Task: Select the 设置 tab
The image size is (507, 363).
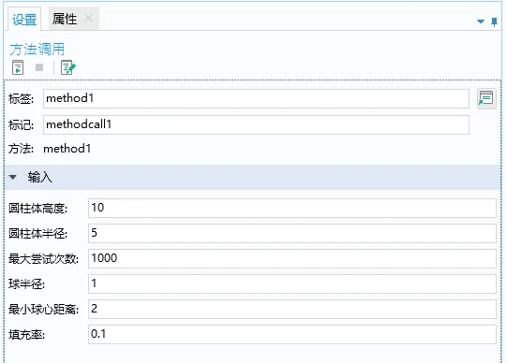Action: 24,20
